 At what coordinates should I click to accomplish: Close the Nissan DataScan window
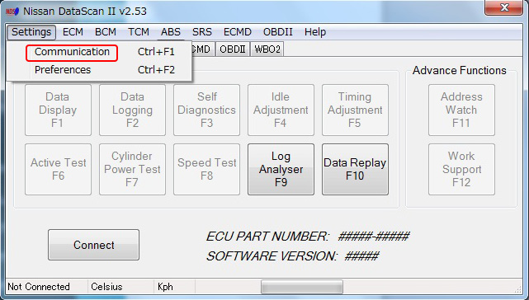(504, 7)
